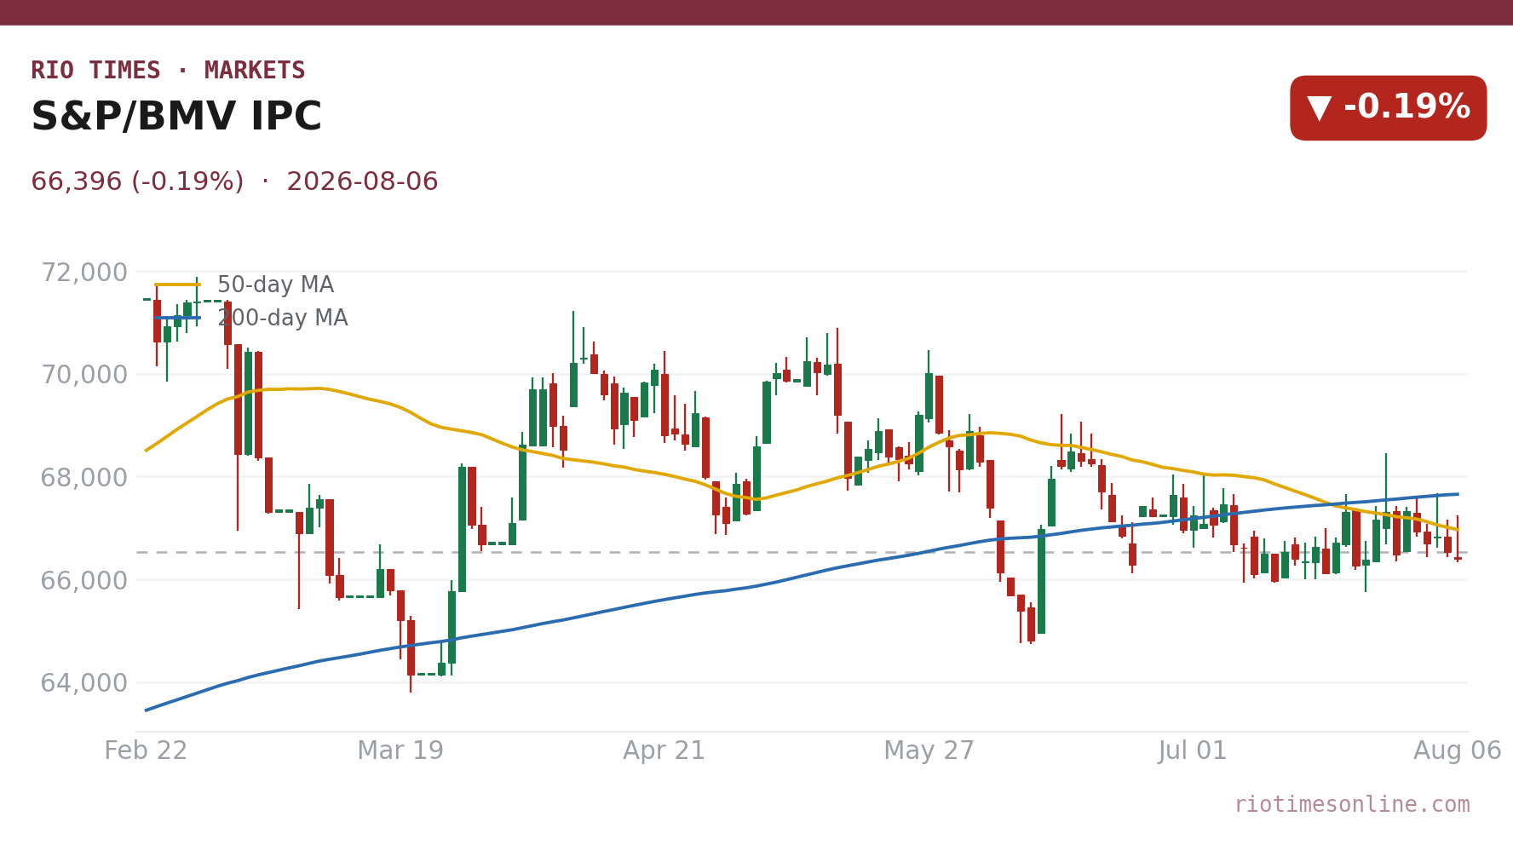The width and height of the screenshot is (1513, 851).
Task: Click the yellow 50-day MA legend line
Action: point(177,285)
